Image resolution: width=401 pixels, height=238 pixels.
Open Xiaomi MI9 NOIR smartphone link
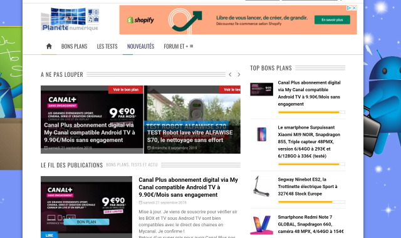[309, 142]
